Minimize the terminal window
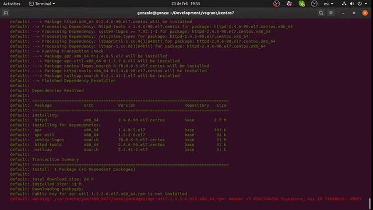 pyautogui.click(x=343, y=13)
